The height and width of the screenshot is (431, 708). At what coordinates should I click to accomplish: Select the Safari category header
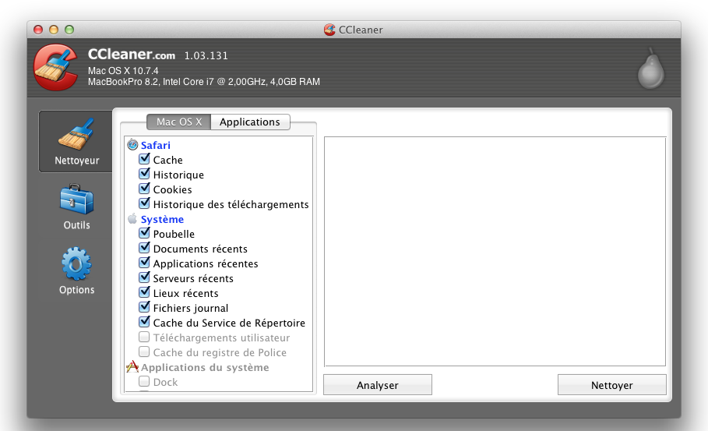155,145
